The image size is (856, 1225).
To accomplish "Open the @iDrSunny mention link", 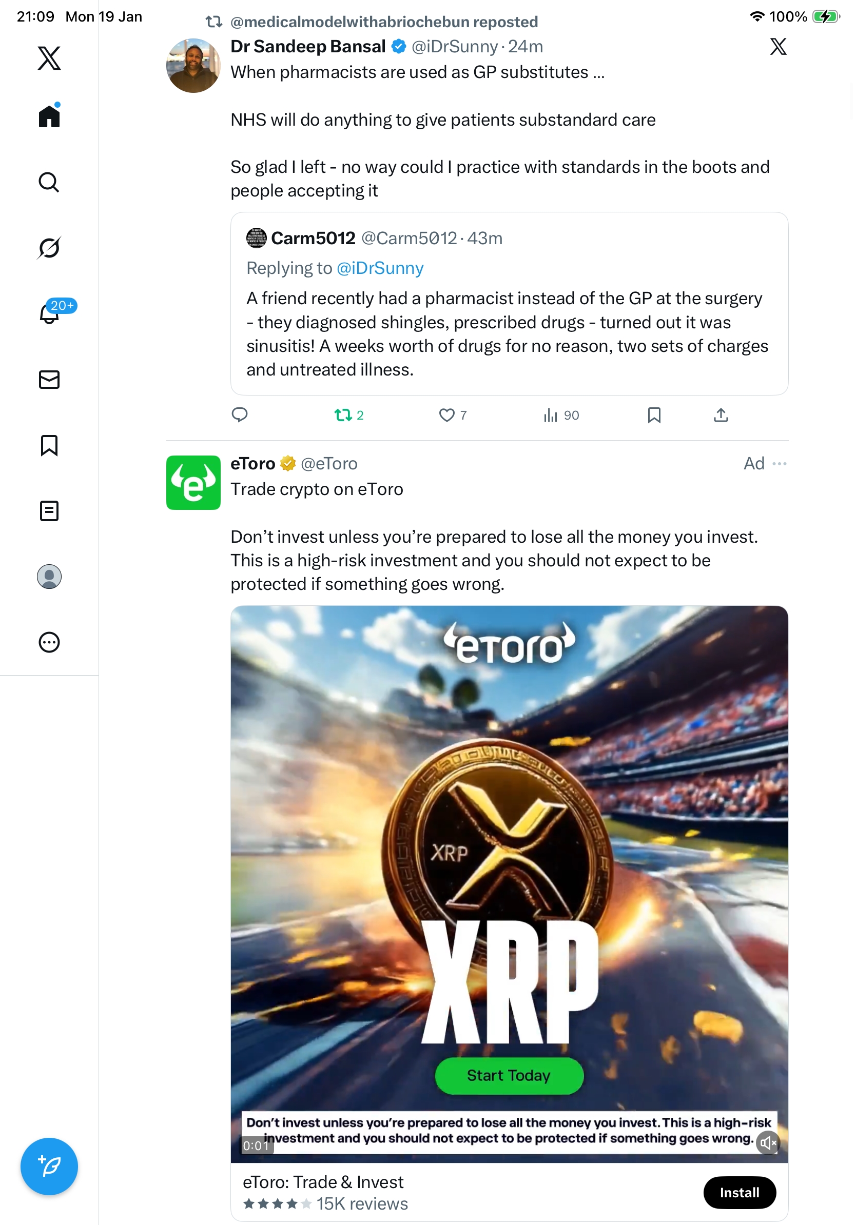I will [380, 268].
